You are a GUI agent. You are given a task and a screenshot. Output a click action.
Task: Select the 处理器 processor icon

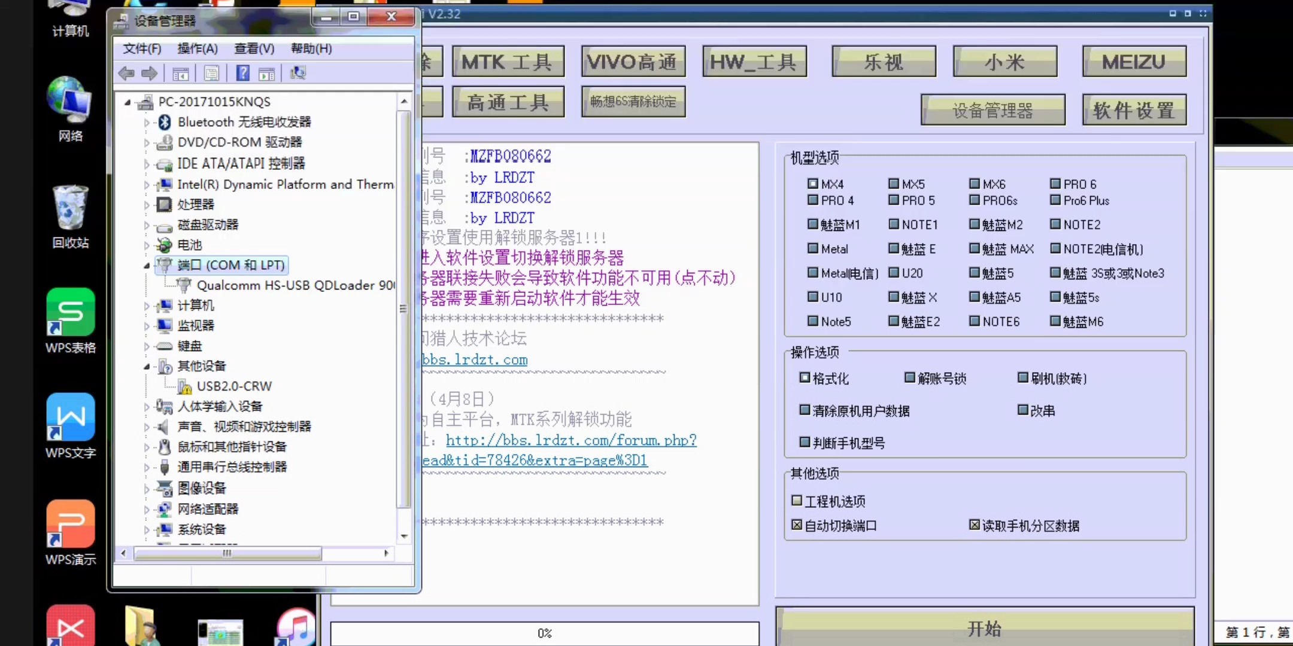point(165,205)
